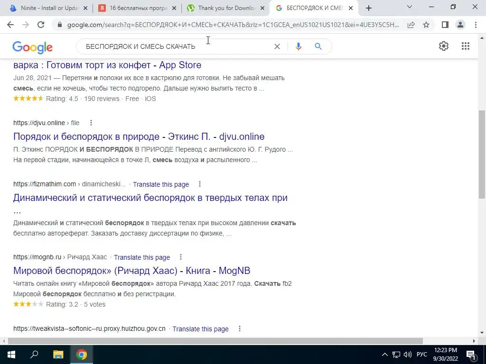486x364 pixels.
Task: Click the https://djvu.online URL breadcrumb
Action: tap(39, 123)
